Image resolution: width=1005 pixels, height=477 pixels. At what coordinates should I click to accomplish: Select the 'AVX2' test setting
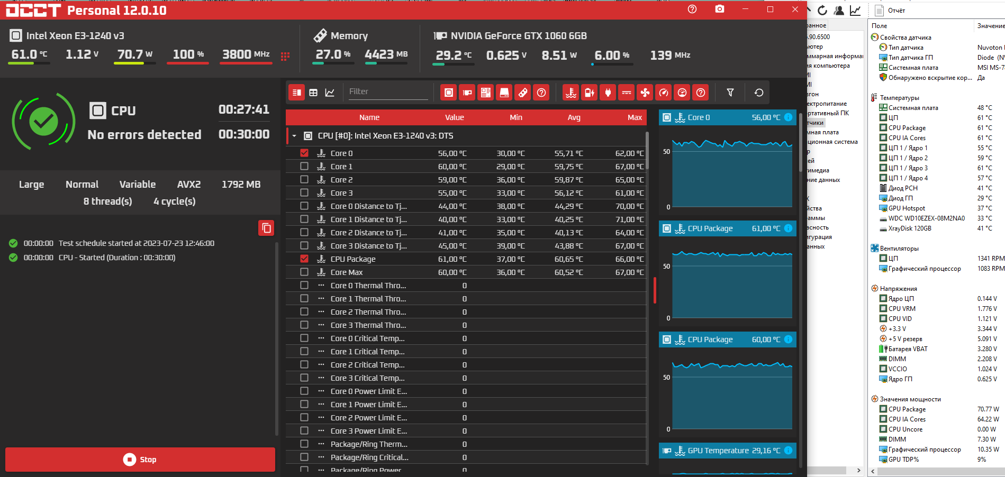[x=189, y=185]
